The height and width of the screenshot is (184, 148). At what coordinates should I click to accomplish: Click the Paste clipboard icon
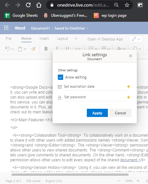coord(20,49)
